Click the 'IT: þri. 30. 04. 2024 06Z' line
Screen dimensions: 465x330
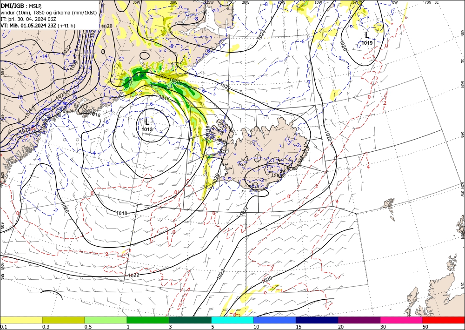[28, 19]
